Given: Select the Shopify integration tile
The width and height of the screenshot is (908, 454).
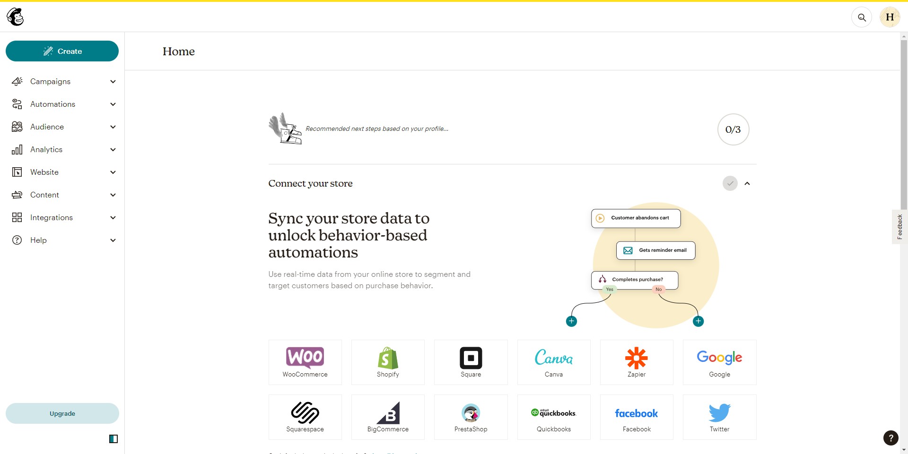Looking at the screenshot, I should point(388,362).
